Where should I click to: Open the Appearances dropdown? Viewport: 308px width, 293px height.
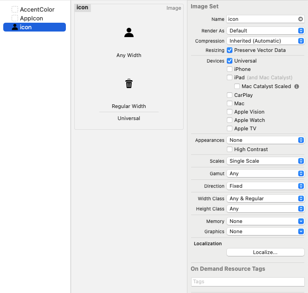point(265,140)
